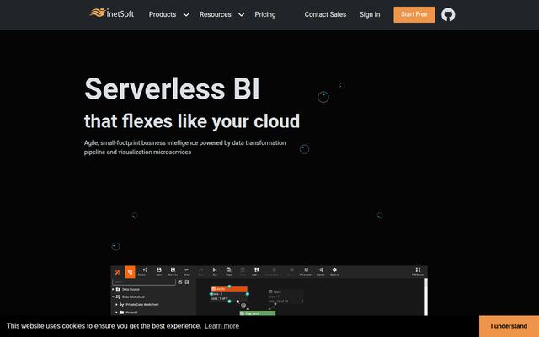Image resolution: width=539 pixels, height=337 pixels.
Task: Click the Full Screen icon
Action: [x=418, y=271]
